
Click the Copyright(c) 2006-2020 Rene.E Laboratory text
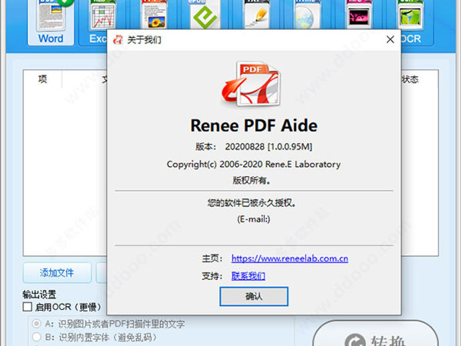click(x=253, y=164)
